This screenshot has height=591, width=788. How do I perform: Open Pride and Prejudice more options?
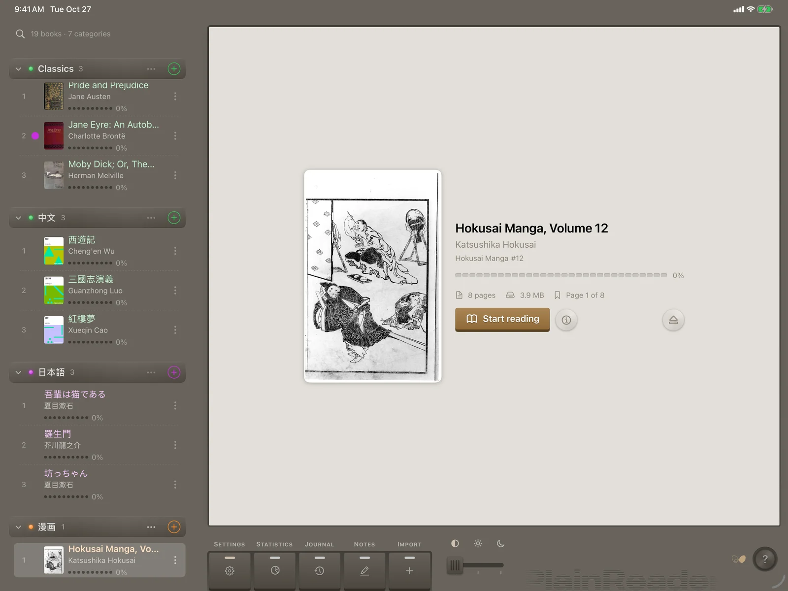pyautogui.click(x=175, y=97)
